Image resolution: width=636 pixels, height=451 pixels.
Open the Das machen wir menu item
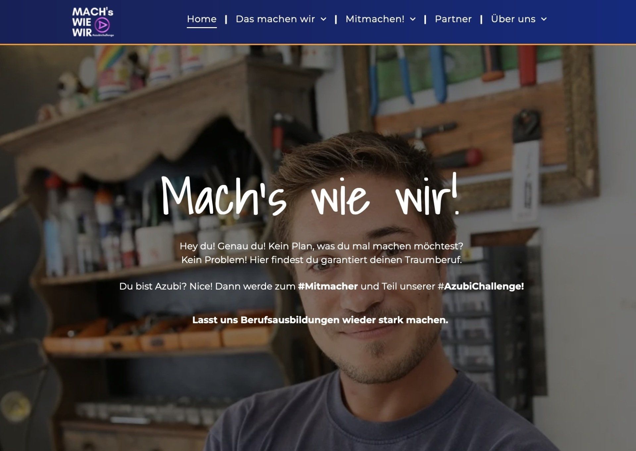[x=275, y=19]
